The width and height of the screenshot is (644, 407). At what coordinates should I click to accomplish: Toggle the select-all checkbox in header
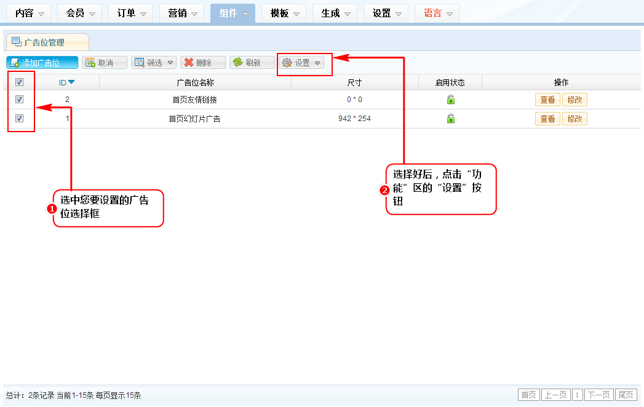[19, 82]
